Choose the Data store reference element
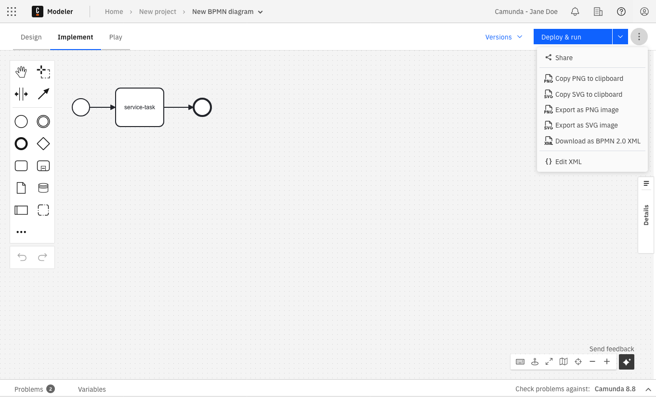This screenshot has width=656, height=397. (x=43, y=188)
